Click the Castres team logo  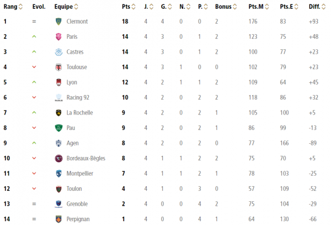58,52
